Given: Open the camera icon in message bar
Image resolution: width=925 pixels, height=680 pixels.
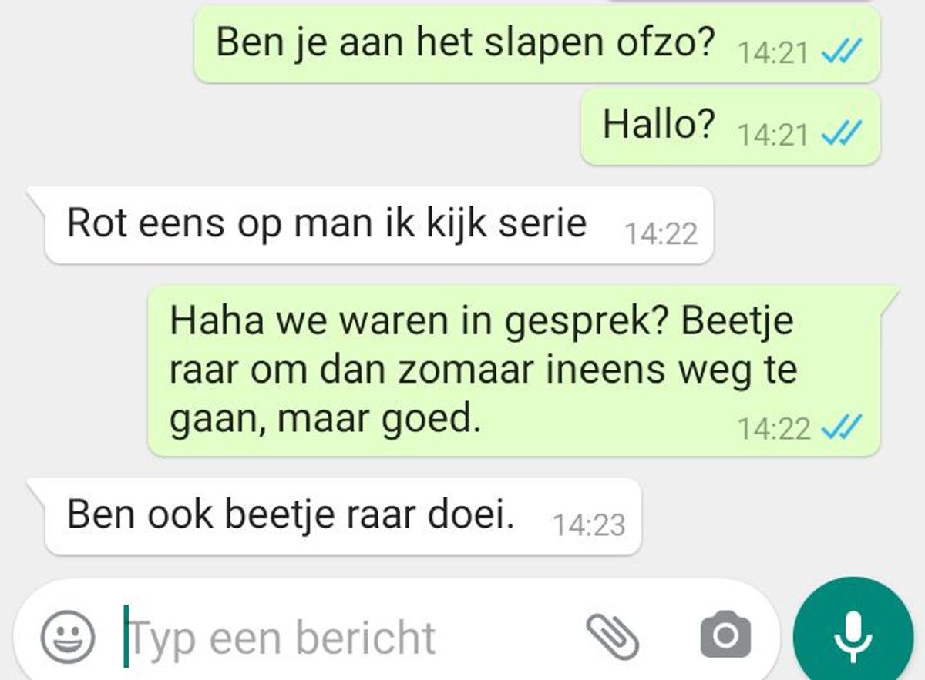Looking at the screenshot, I should click(725, 635).
